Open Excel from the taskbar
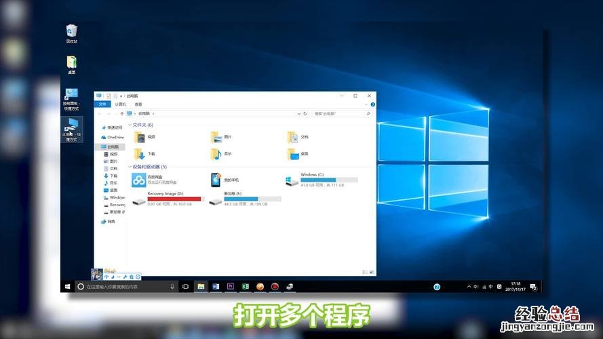This screenshot has height=339, width=603. coord(245,287)
